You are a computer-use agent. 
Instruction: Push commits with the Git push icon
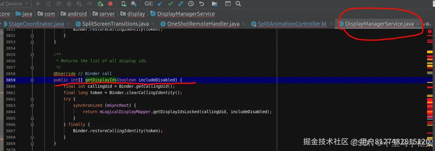click(181, 4)
